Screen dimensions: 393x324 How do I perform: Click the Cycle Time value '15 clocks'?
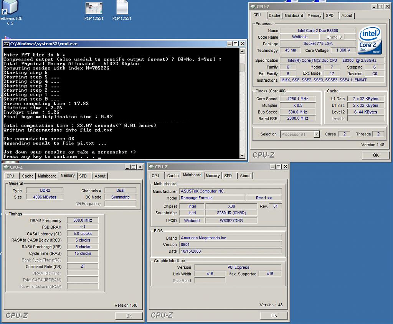[83, 253]
